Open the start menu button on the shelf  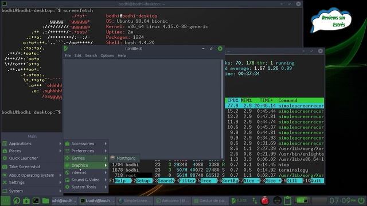tap(6, 201)
